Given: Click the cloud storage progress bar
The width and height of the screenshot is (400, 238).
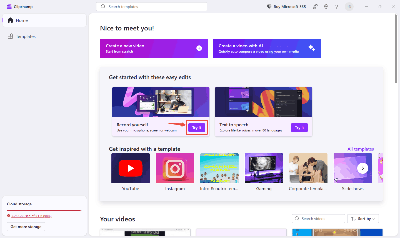Looking at the screenshot, I should coord(43,210).
